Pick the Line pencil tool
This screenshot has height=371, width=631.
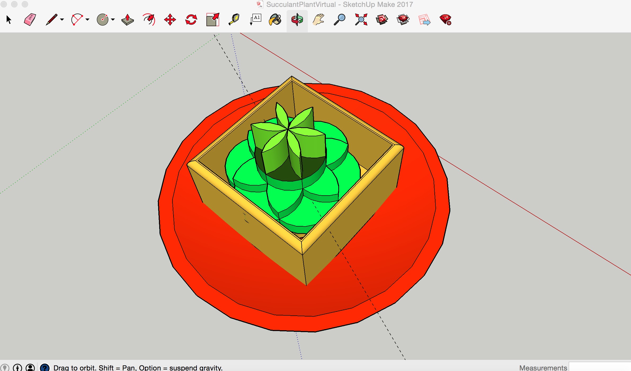[51, 20]
